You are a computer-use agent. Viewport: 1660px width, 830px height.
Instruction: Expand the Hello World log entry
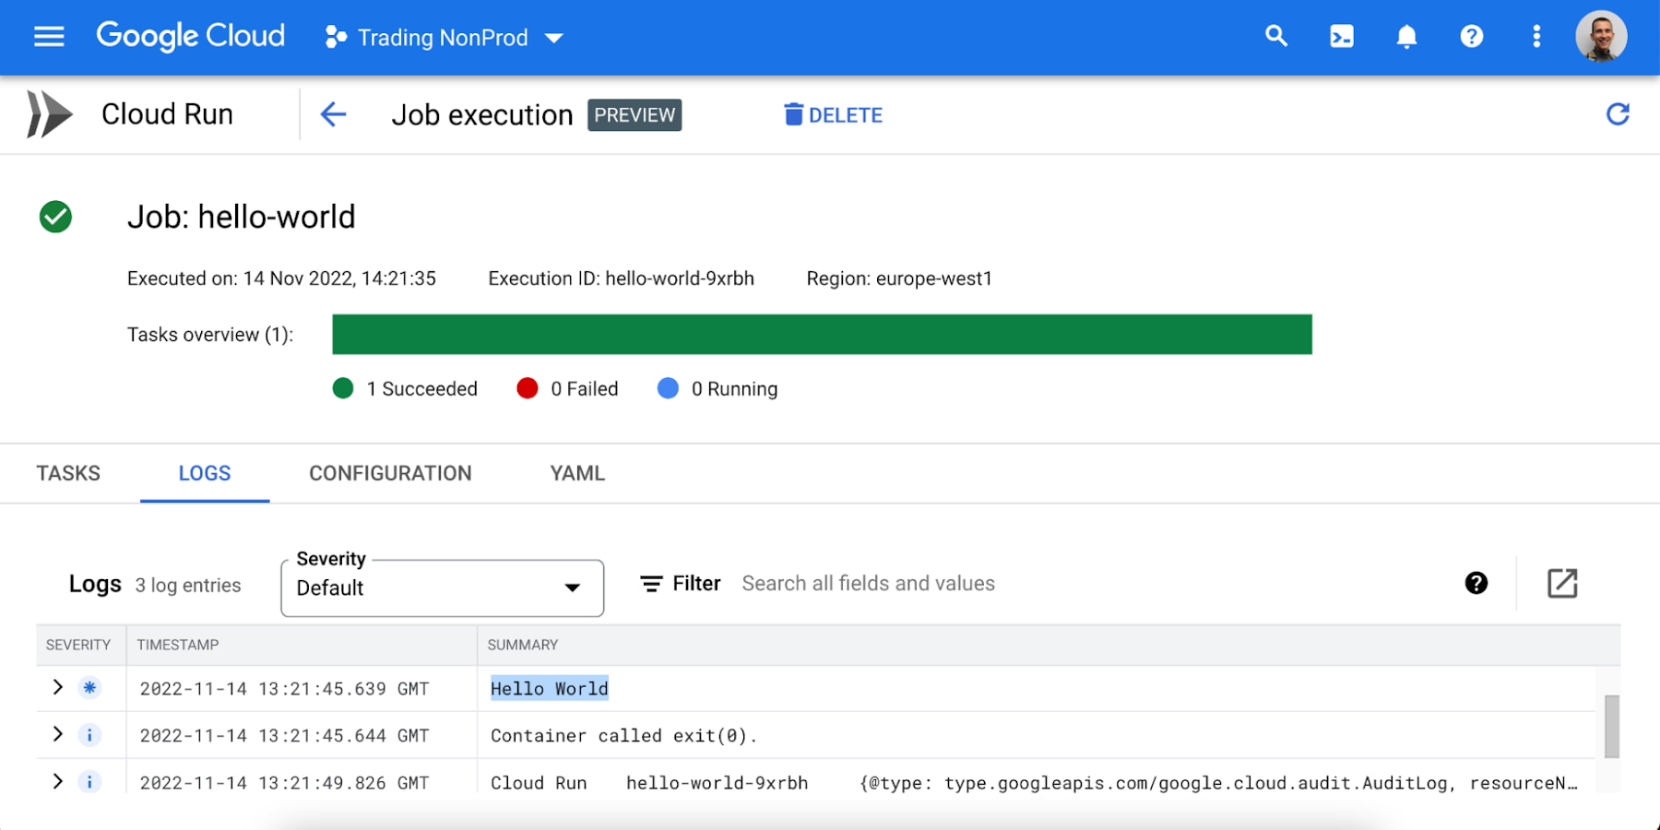57,687
